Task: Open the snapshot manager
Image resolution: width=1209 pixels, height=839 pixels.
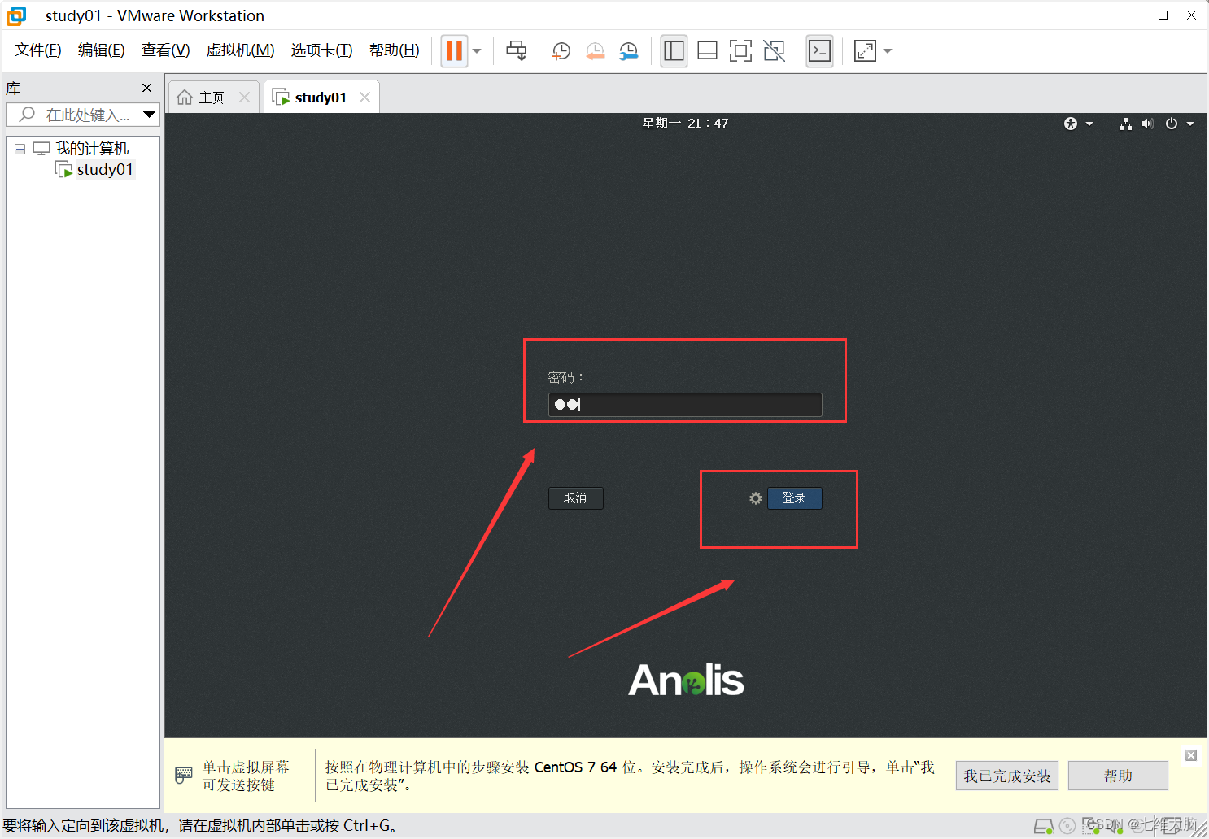Action: 629,51
